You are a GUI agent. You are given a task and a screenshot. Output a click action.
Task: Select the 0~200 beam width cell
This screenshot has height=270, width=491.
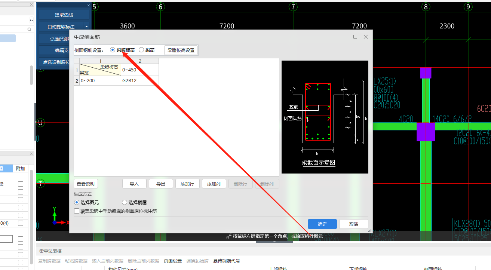point(100,80)
